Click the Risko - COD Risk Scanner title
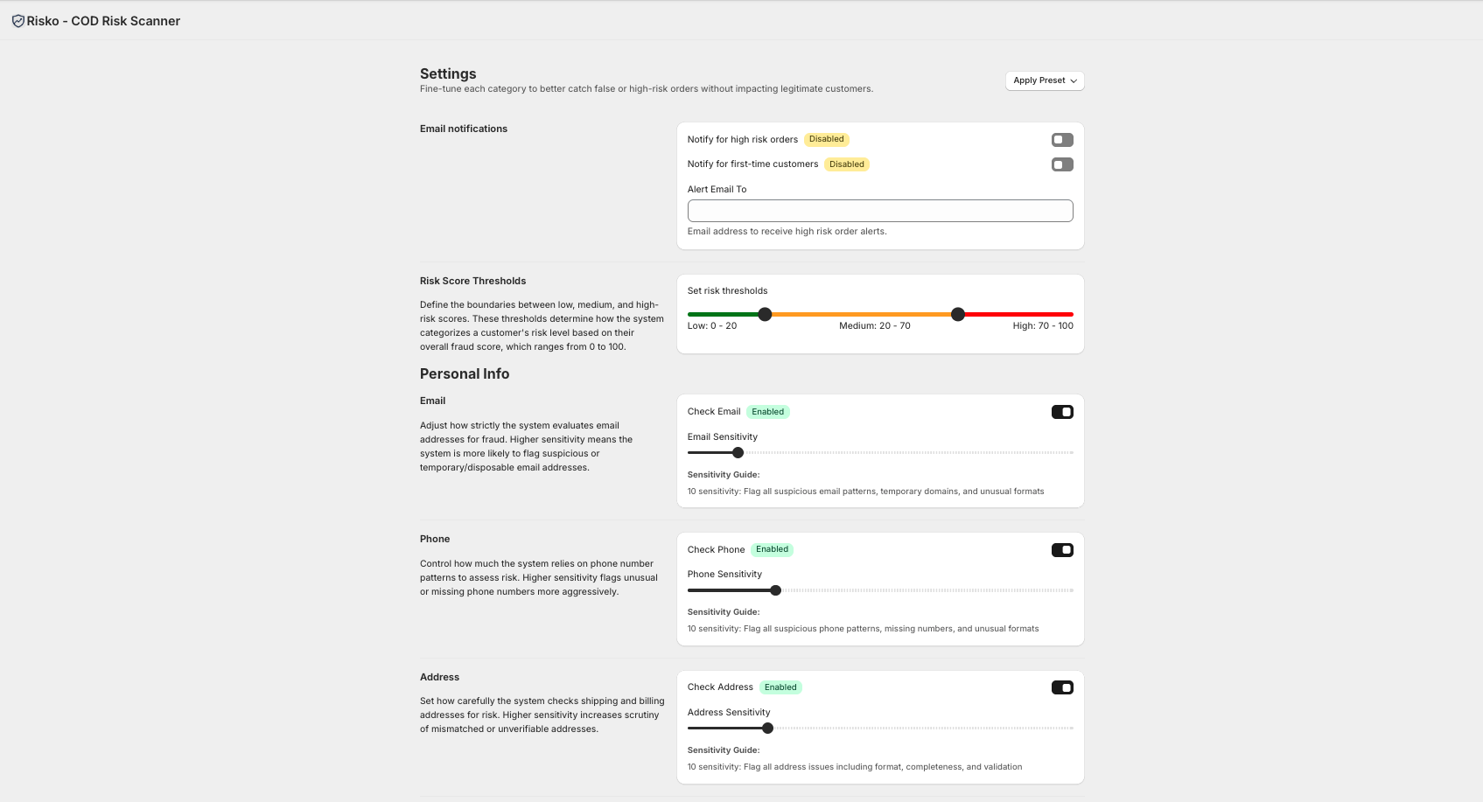1483x802 pixels. (103, 21)
